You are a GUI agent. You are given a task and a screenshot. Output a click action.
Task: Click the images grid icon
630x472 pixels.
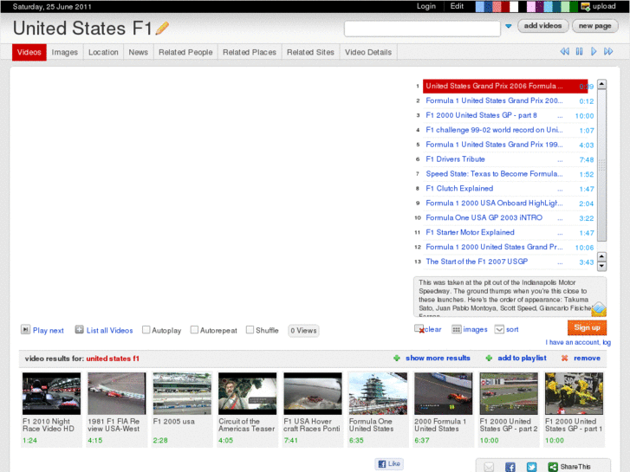(456, 329)
